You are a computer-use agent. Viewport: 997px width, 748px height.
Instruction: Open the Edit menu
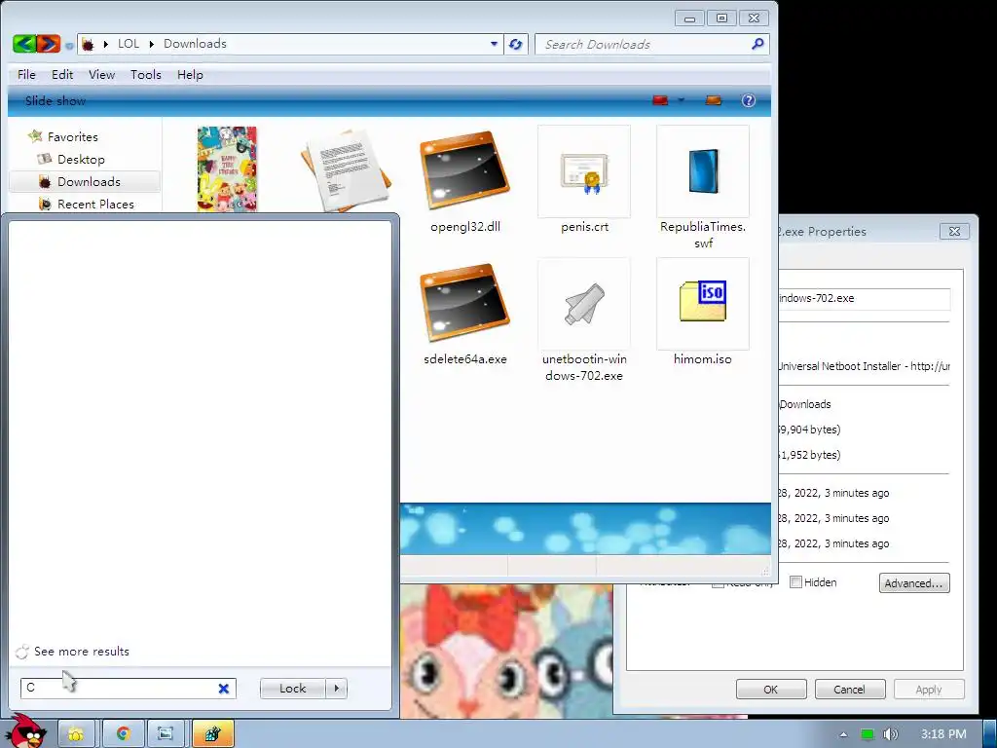point(62,74)
